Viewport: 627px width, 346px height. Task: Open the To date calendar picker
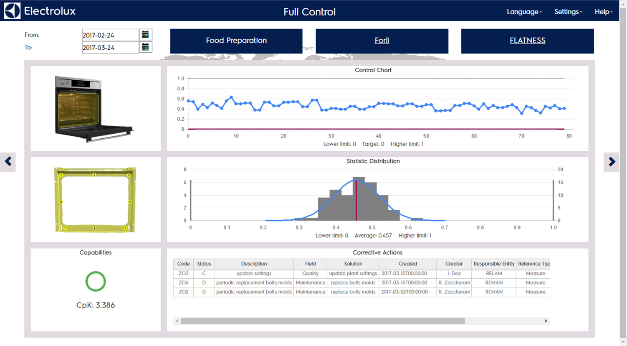coord(145,47)
